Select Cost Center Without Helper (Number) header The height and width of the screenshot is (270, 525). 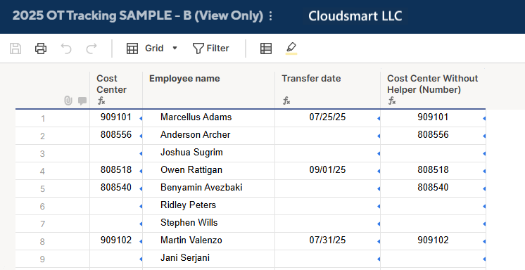433,90
